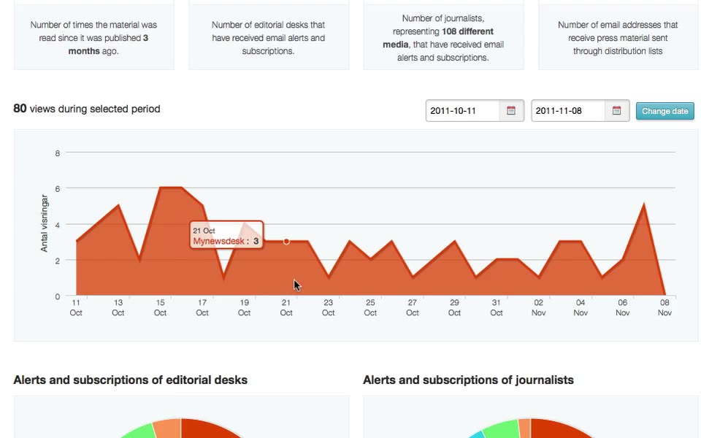
Task: Click the 'Mynewsdesk : 3' chart tooltip
Action: click(x=226, y=235)
